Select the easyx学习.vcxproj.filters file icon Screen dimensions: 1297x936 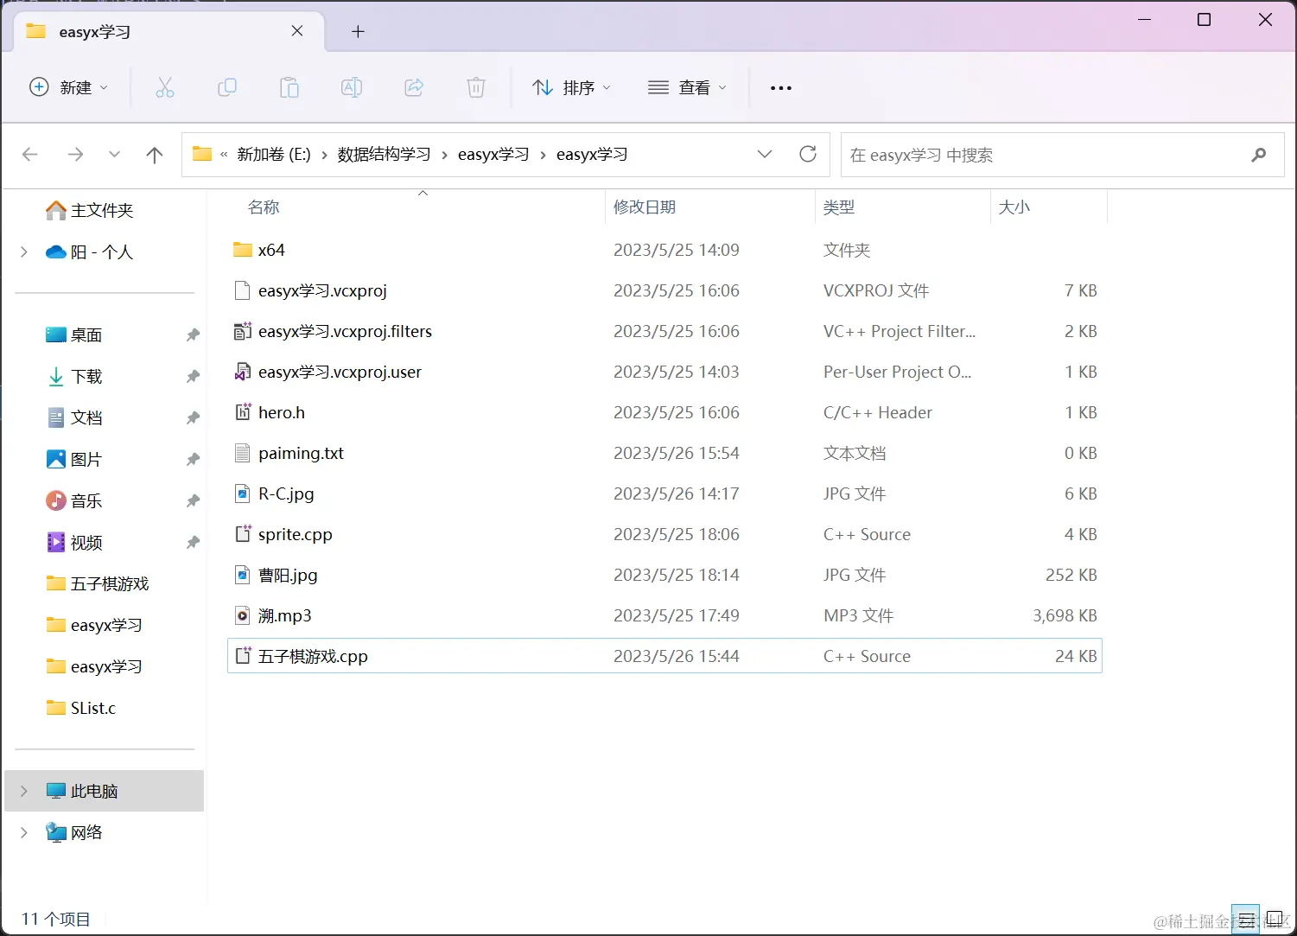click(243, 331)
